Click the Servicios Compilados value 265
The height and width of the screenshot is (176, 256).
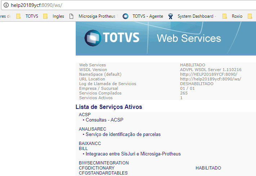click(184, 93)
